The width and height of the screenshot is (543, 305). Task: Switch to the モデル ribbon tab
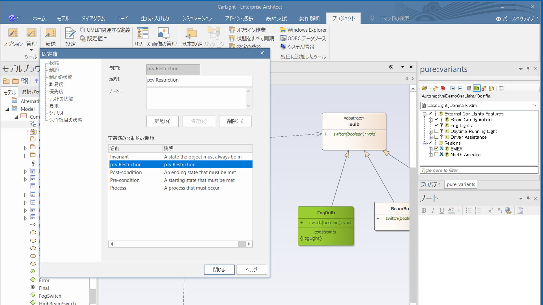[63, 18]
